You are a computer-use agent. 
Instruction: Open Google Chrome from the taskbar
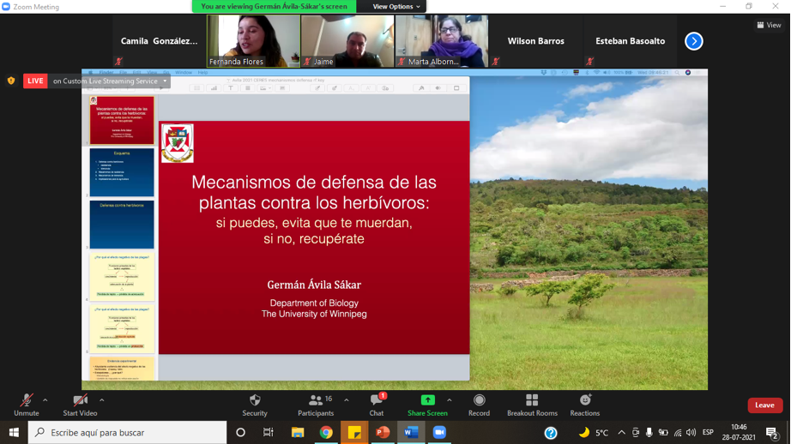(x=326, y=432)
